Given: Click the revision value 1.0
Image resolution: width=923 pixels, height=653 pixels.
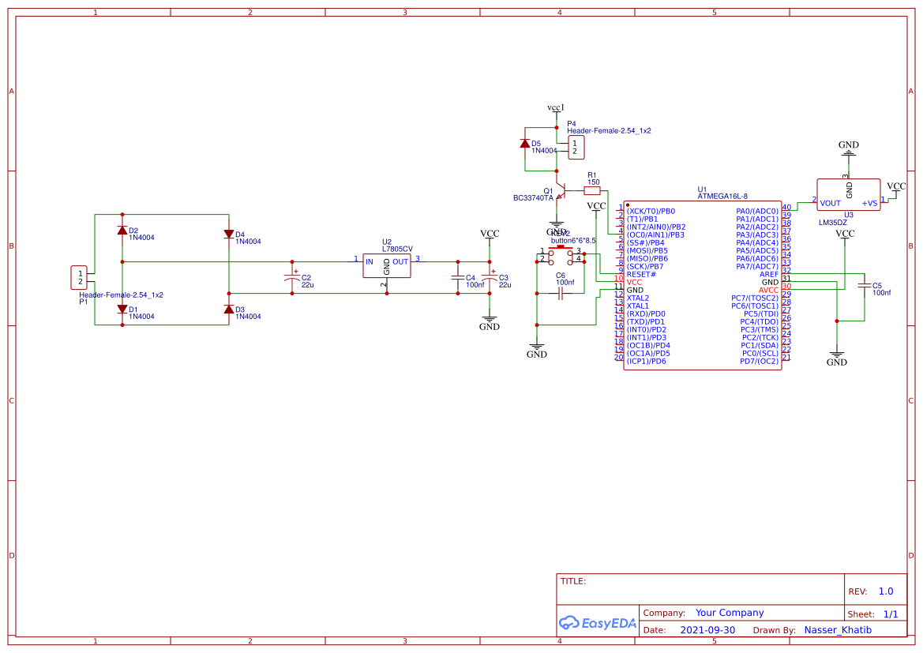Looking at the screenshot, I should pos(884,591).
